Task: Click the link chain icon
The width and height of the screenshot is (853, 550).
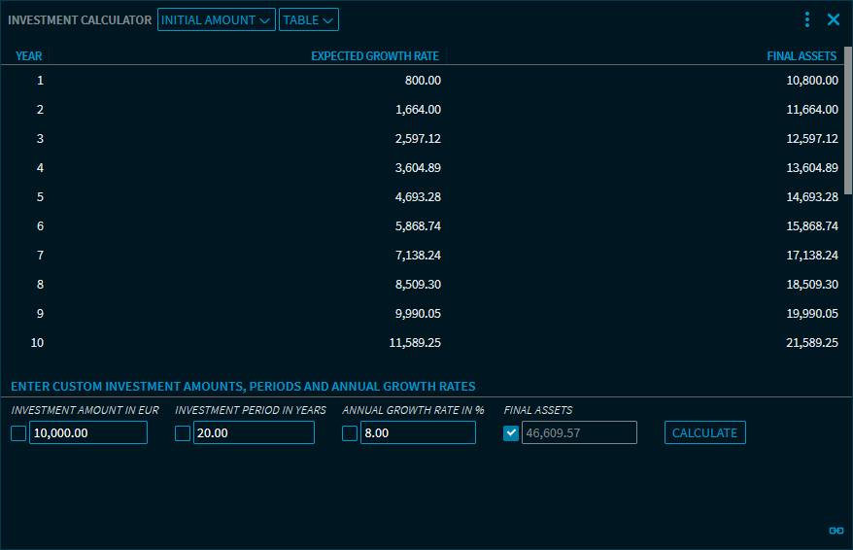Action: [x=836, y=531]
